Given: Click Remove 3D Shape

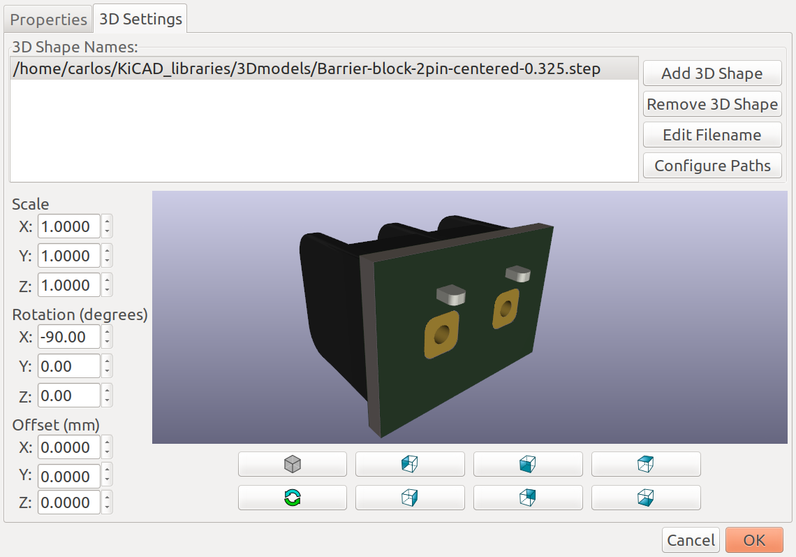Looking at the screenshot, I should [x=712, y=104].
